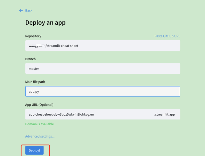Click the Branch field label

[x=30, y=59]
